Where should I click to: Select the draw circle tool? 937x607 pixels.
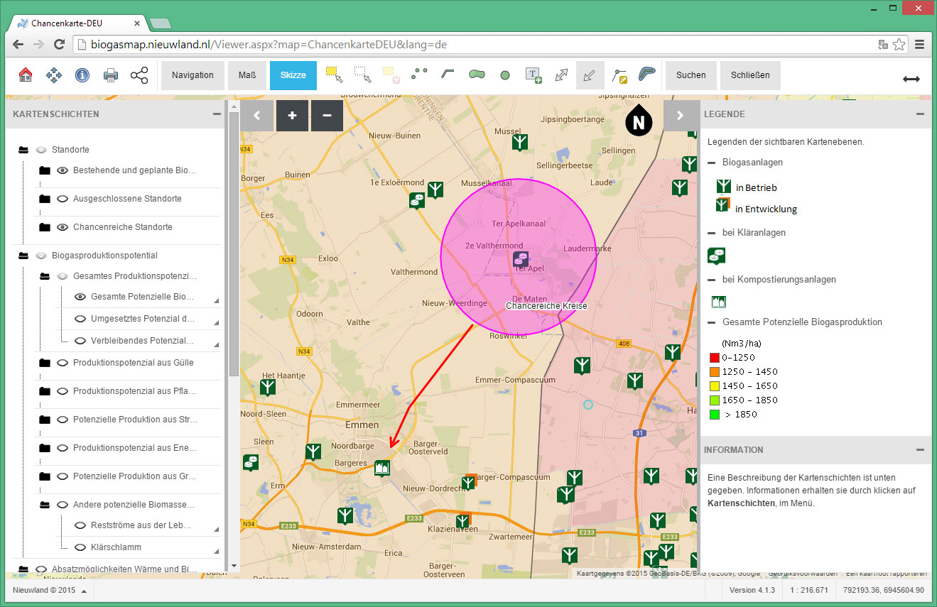tap(505, 75)
